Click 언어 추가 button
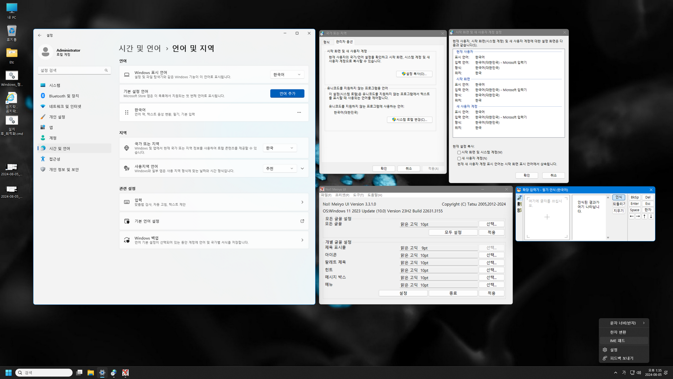The height and width of the screenshot is (379, 673). pos(287,93)
